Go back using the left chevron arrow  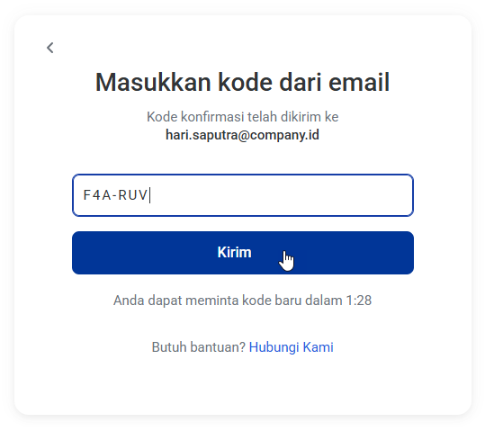(50, 48)
